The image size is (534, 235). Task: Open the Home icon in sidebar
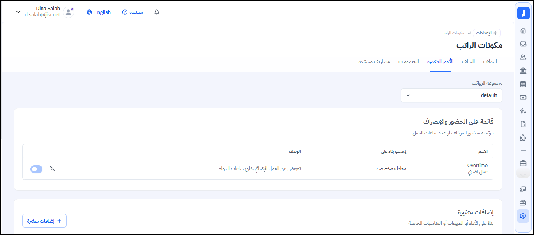tap(523, 30)
